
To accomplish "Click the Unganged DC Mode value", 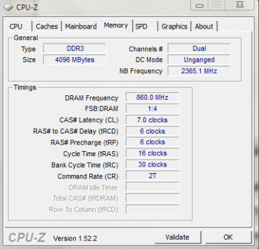I will pos(199,60).
